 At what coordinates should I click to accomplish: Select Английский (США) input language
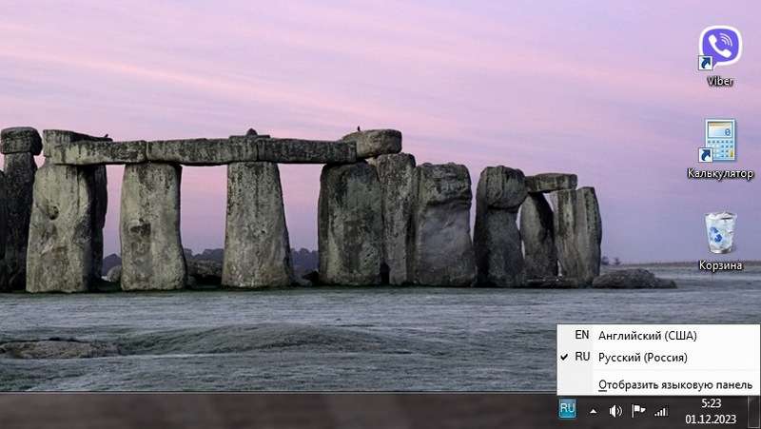coord(658,336)
